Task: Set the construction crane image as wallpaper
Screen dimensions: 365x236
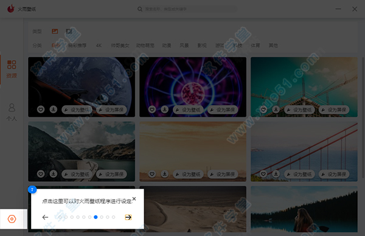Action: 299,109
